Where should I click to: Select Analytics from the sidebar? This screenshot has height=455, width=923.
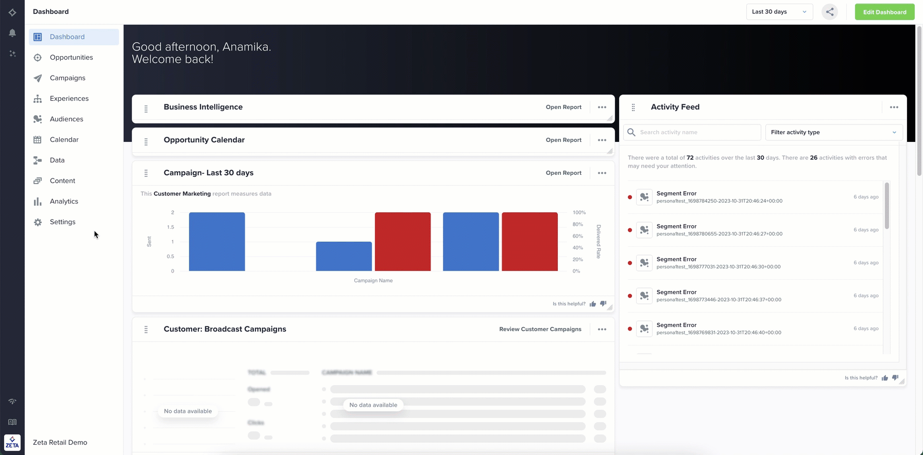point(64,202)
